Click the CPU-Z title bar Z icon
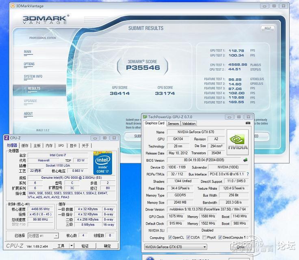299x260 pixels. (6, 138)
